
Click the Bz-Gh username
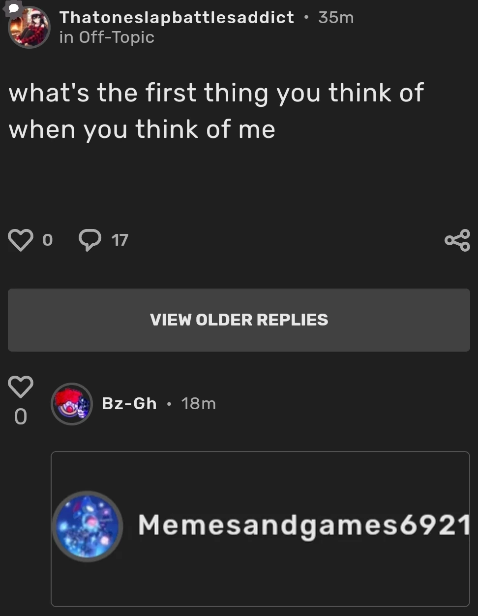point(129,404)
